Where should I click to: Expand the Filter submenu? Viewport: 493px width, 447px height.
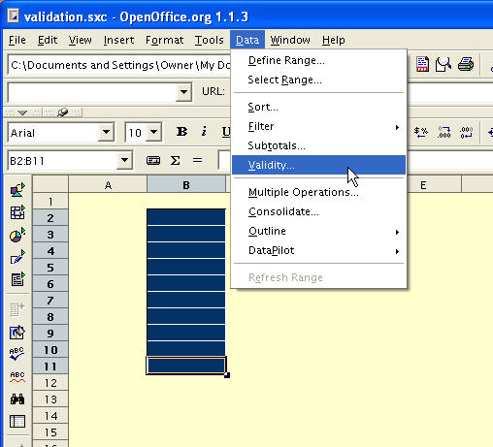[318, 126]
